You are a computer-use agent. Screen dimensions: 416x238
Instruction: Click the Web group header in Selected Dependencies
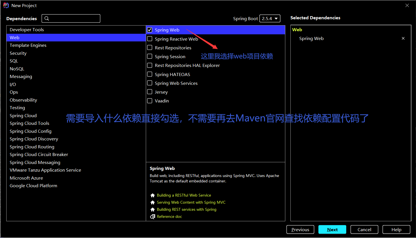click(x=297, y=30)
